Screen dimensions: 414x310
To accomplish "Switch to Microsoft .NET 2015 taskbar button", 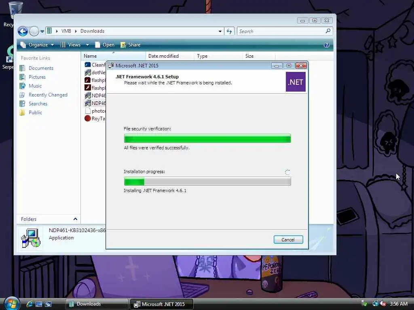I will pyautogui.click(x=162, y=304).
